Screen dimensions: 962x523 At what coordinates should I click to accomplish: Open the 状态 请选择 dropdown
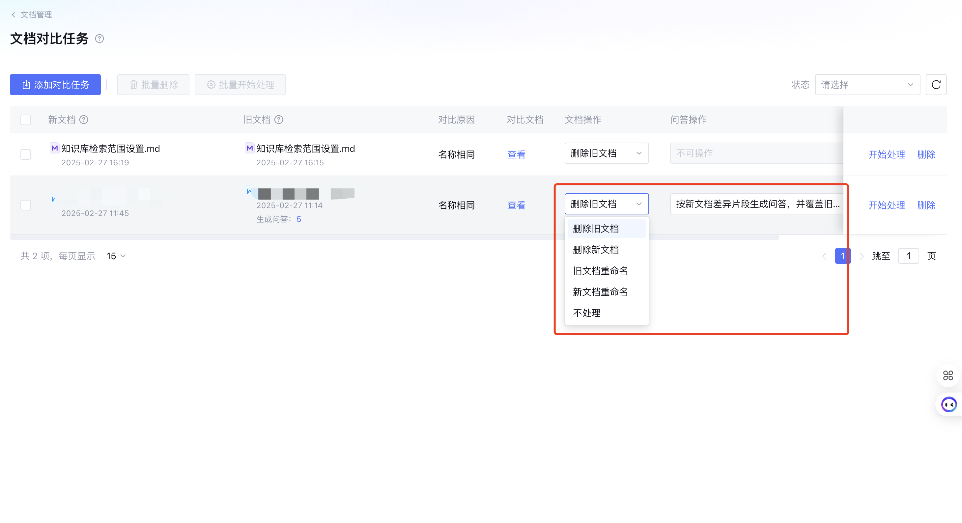(x=867, y=85)
